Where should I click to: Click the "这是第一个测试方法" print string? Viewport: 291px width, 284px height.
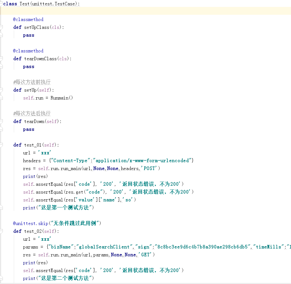click(x=65, y=208)
